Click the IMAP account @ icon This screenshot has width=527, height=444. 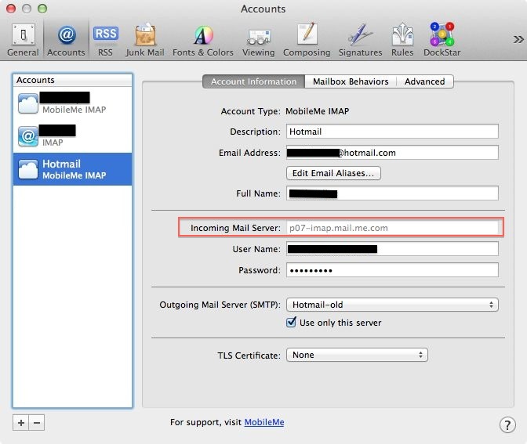tap(28, 136)
